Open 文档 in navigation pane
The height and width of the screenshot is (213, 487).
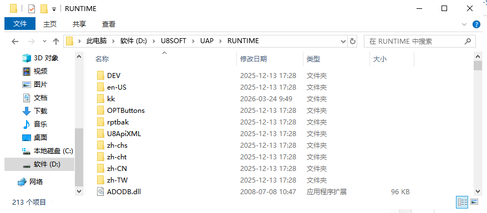click(35, 98)
